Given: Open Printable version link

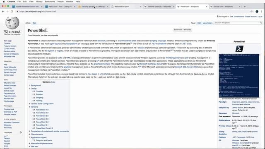Looking at the screenshot, I should (10, 115).
